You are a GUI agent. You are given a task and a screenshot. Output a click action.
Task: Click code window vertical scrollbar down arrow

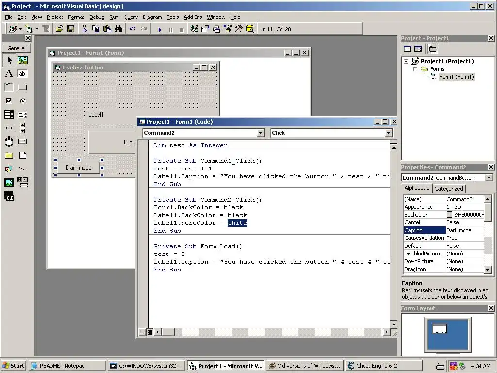point(393,324)
